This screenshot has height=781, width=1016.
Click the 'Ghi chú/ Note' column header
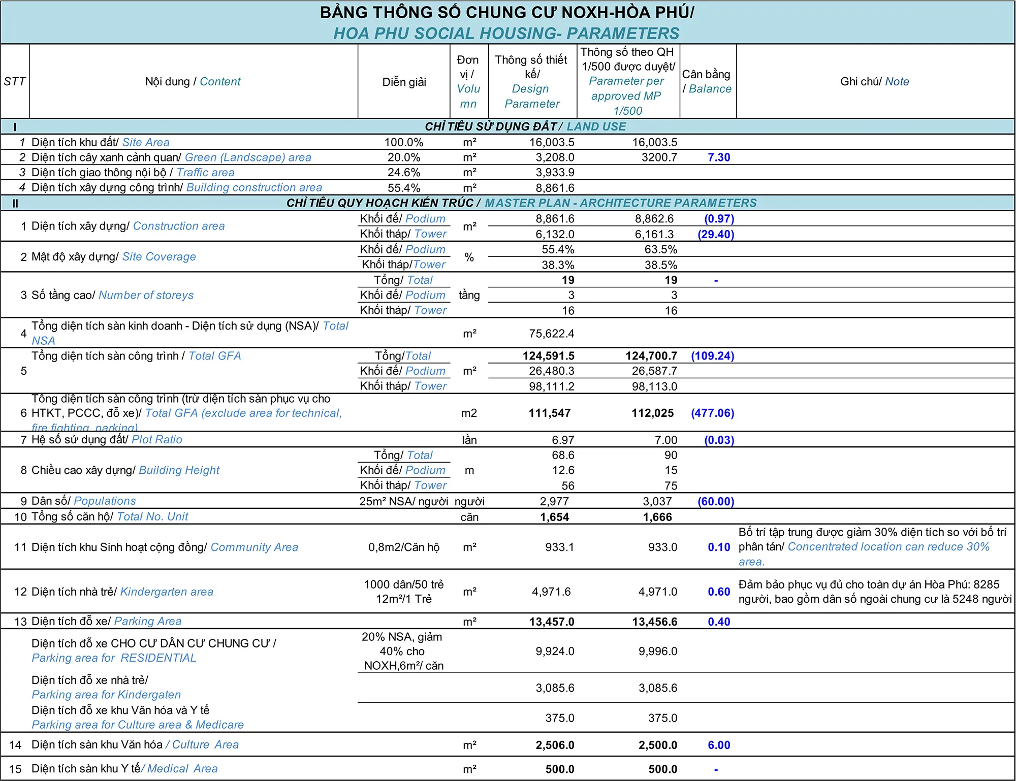(x=874, y=81)
